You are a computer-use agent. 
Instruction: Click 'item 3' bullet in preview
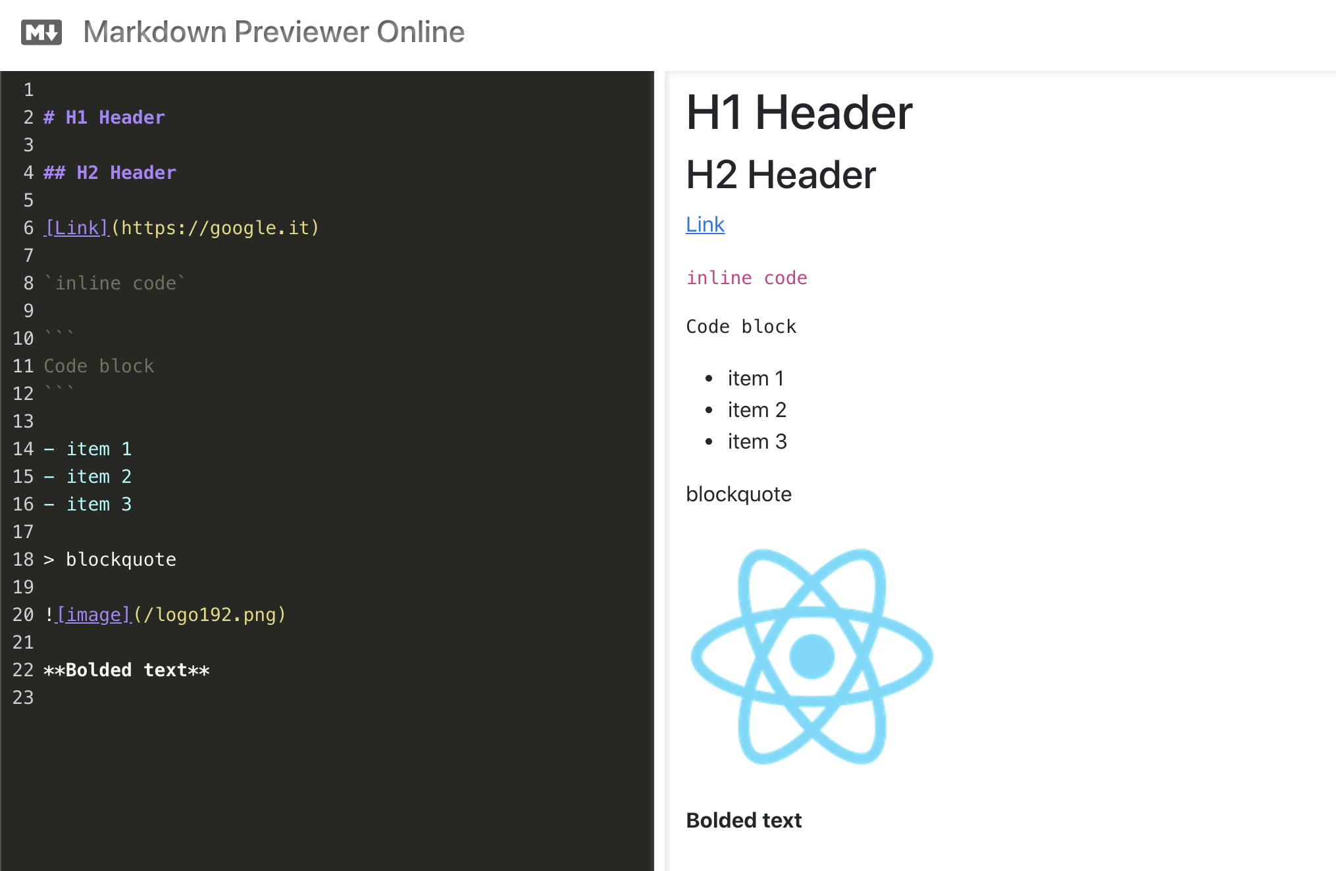(x=757, y=441)
